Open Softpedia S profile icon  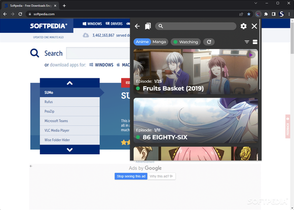[281, 14]
